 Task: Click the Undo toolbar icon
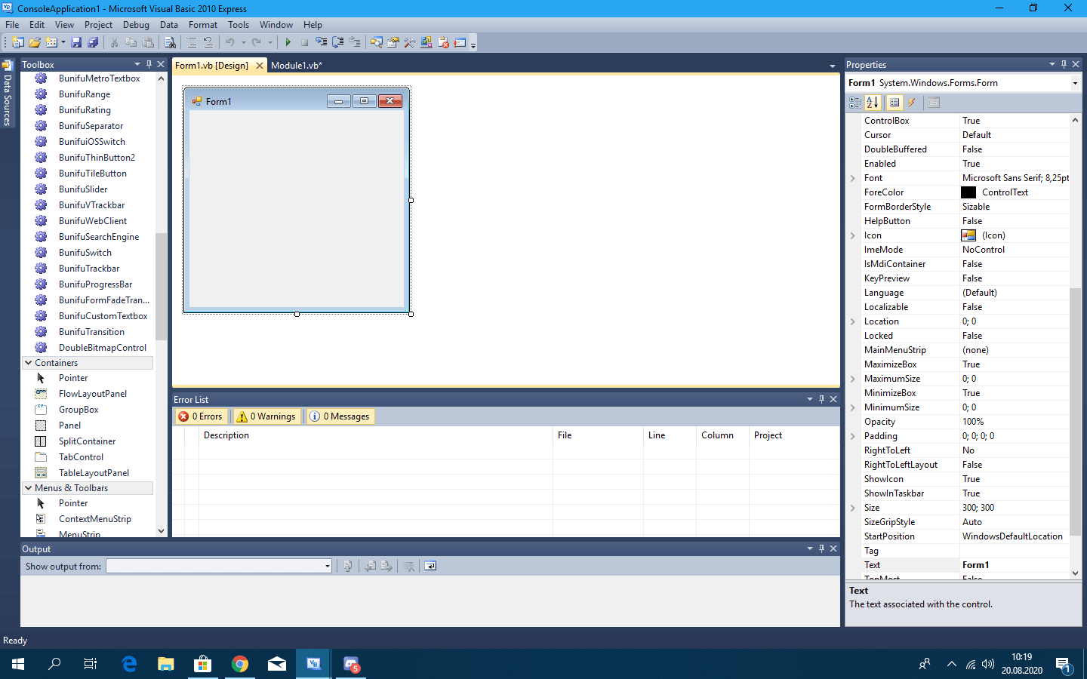tap(230, 43)
